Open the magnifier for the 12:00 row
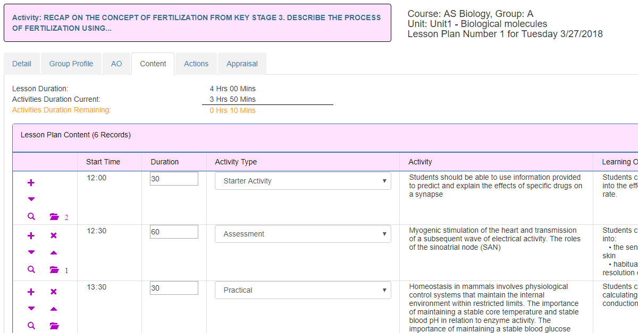The height and width of the screenshot is (333, 638). coord(31,216)
